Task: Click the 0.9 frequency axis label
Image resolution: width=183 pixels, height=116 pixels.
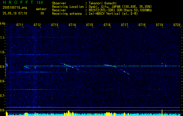Action: coord(3,67)
